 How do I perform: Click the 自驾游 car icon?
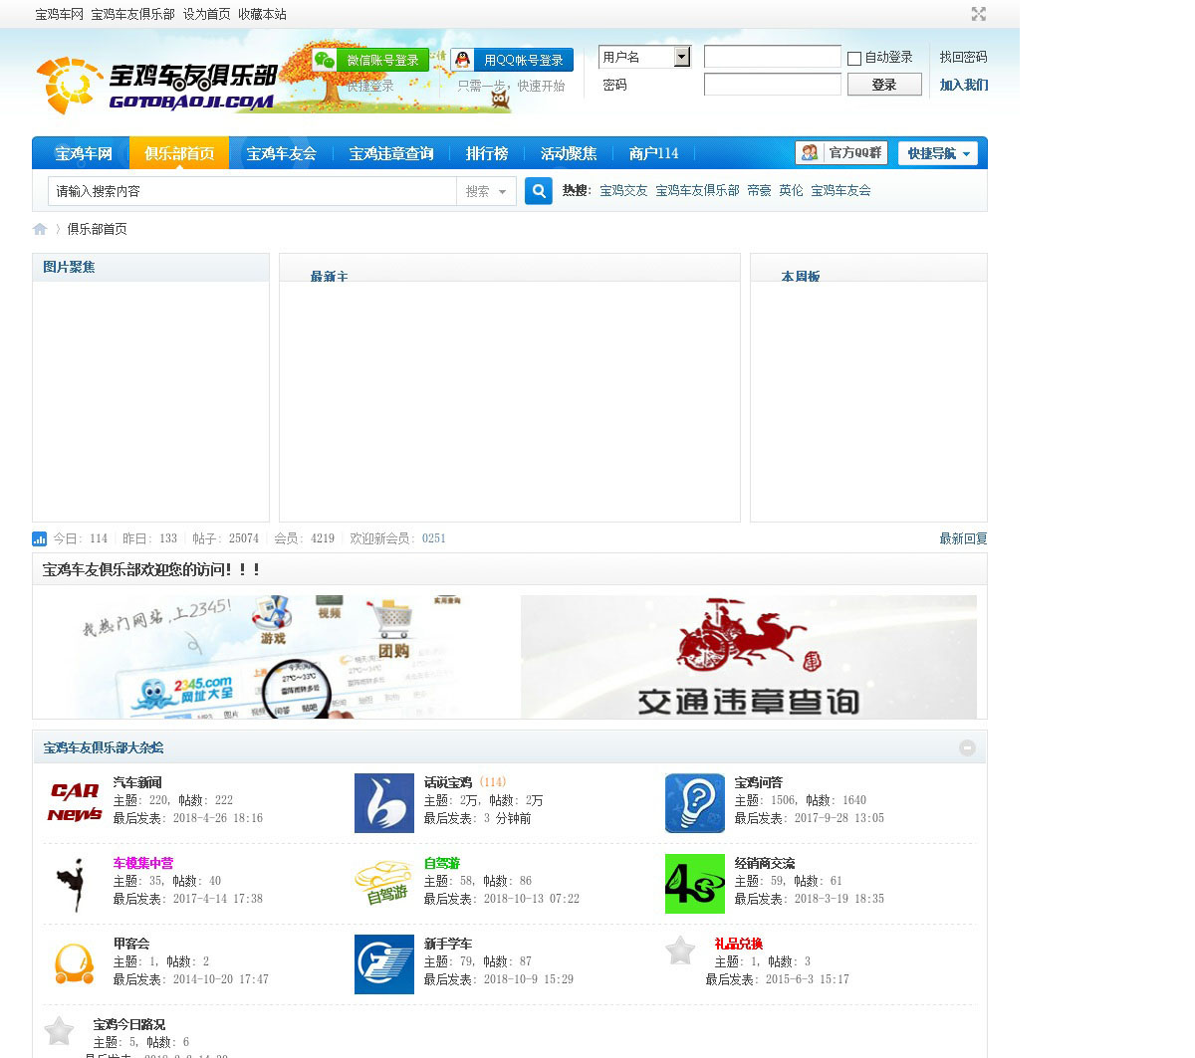click(383, 883)
